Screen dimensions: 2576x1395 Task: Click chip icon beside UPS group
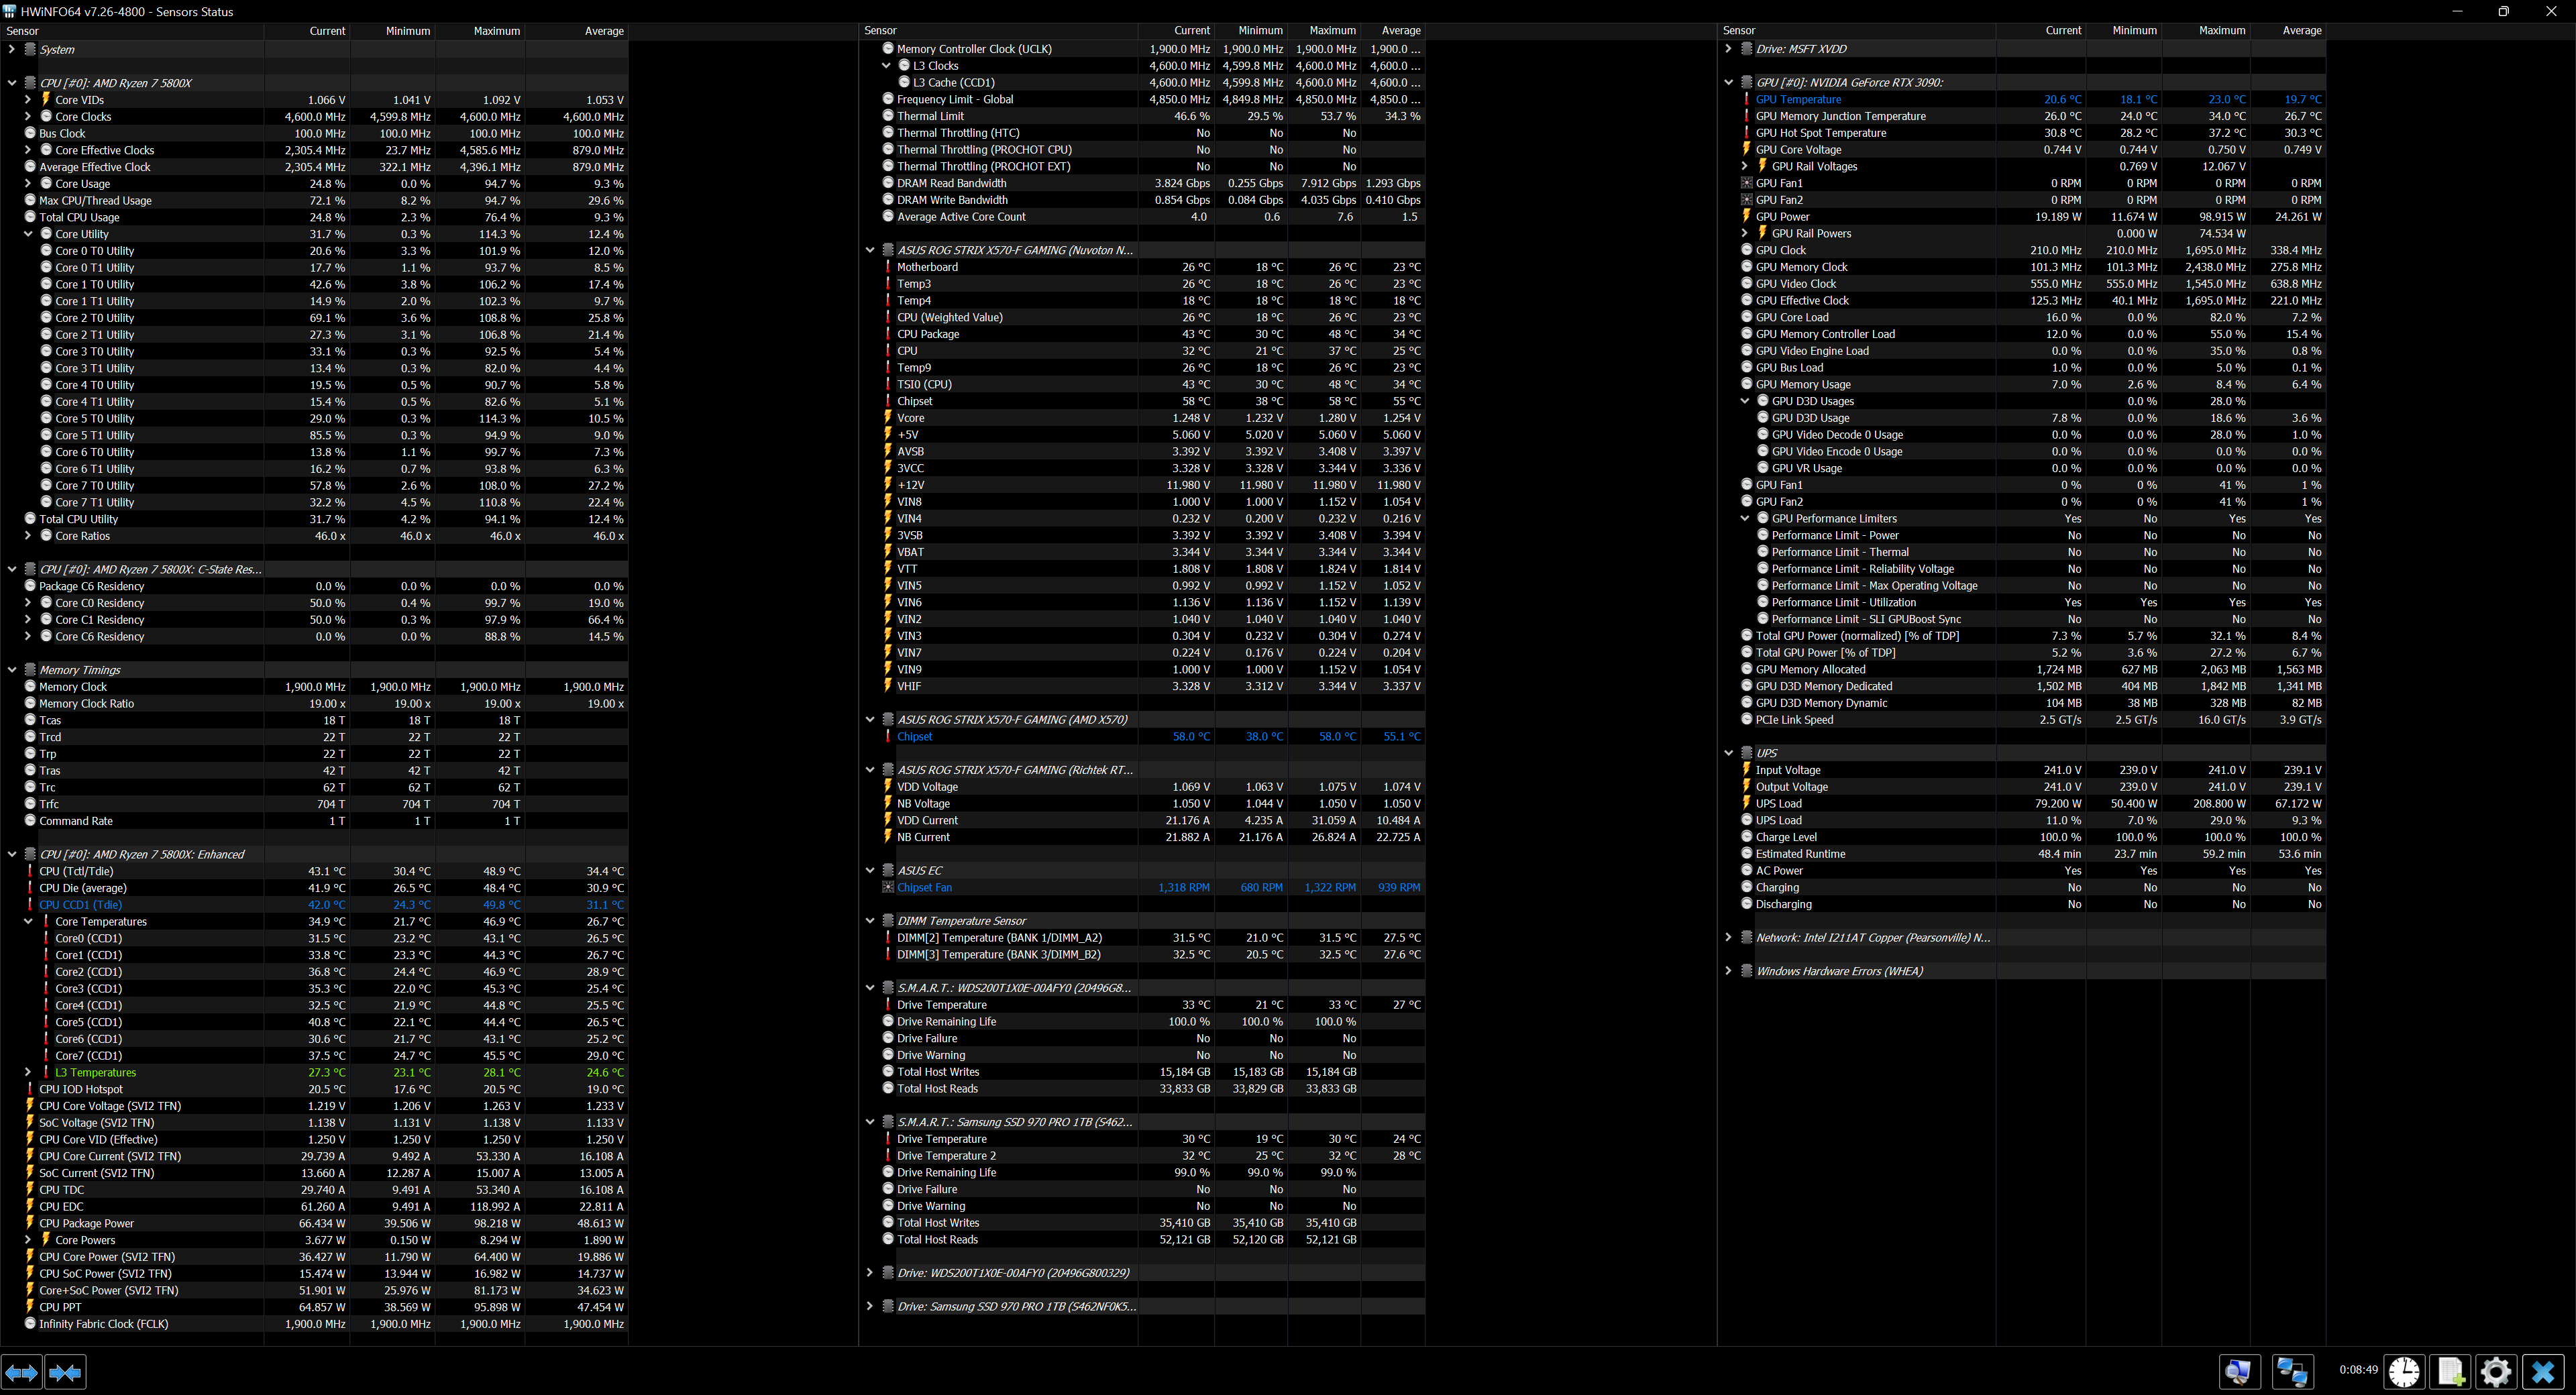(x=1746, y=752)
